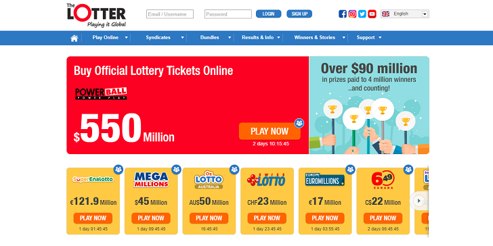Open the English language dropdown

point(405,14)
